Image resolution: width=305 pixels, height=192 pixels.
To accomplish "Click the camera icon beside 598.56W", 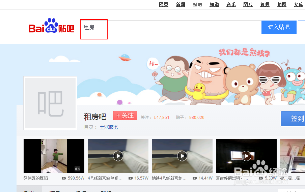I will tap(64, 178).
